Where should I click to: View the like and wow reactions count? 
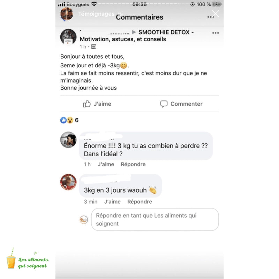point(69,120)
